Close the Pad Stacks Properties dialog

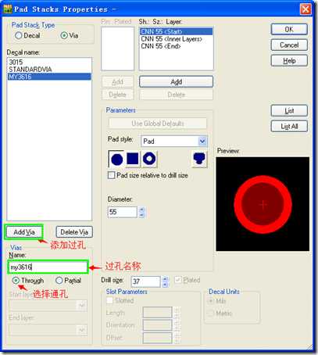point(305,9)
